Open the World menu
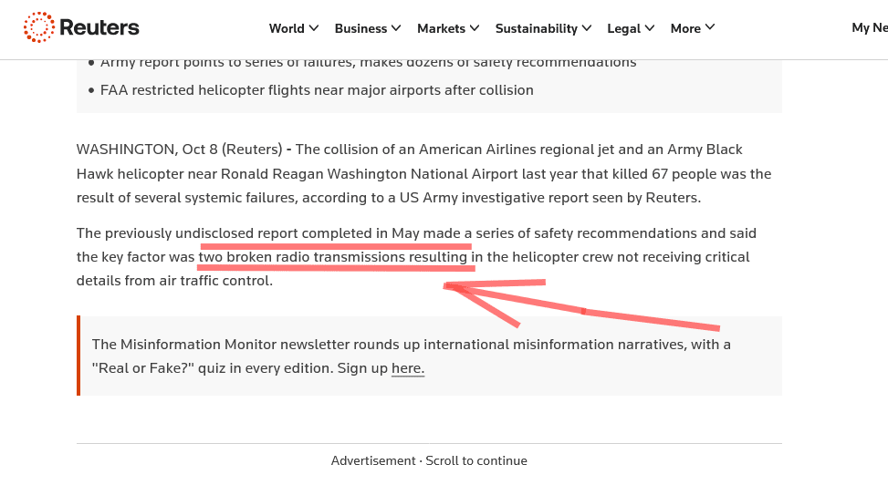This screenshot has height=485, width=888. 287,28
